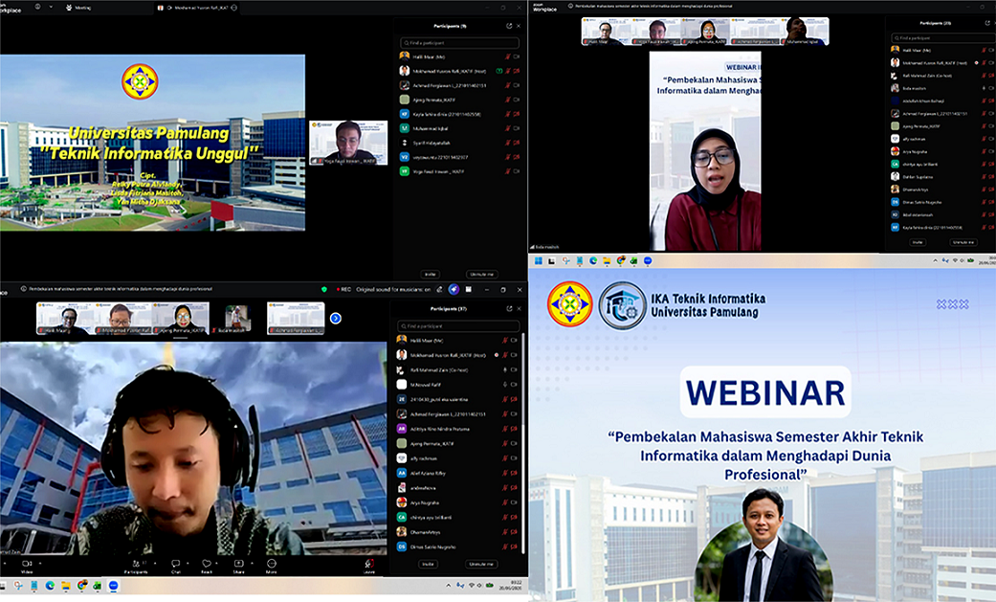Click Unmute me in Participants (37) panel

(481, 564)
